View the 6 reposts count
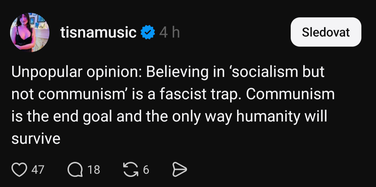 click(146, 170)
